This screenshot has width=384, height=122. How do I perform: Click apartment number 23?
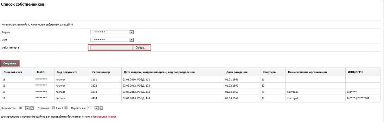tap(263, 92)
